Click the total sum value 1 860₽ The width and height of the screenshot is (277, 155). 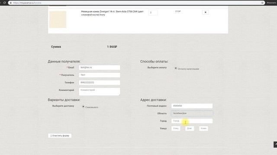[112, 47]
